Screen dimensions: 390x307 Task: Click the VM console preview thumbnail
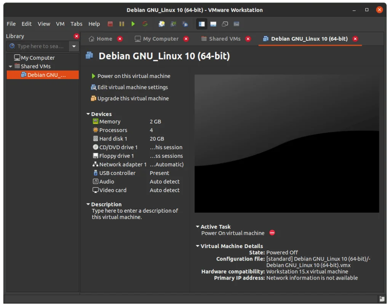(287, 143)
